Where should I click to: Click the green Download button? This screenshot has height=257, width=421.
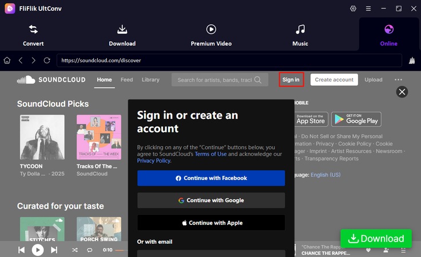[376, 239]
